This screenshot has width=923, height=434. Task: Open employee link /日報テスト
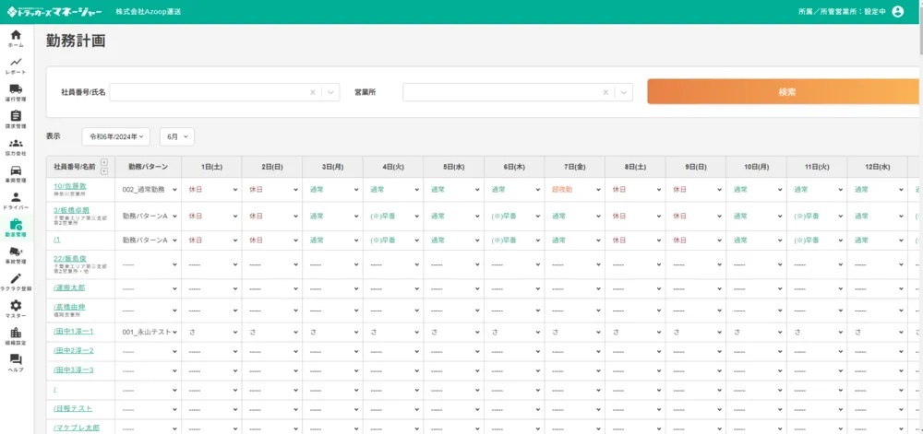click(x=73, y=408)
